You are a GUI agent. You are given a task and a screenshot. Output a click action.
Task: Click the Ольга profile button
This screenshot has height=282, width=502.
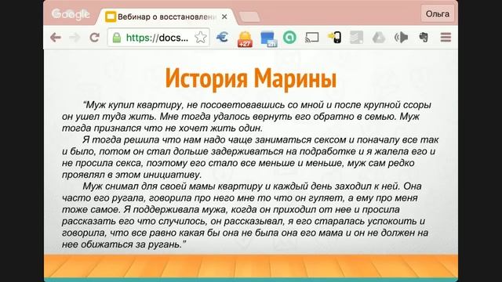coord(438,14)
